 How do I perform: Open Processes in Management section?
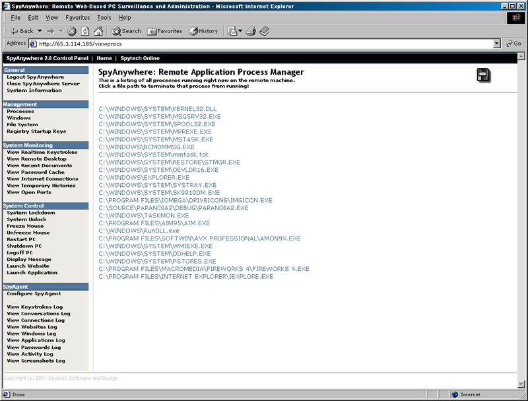(20, 111)
